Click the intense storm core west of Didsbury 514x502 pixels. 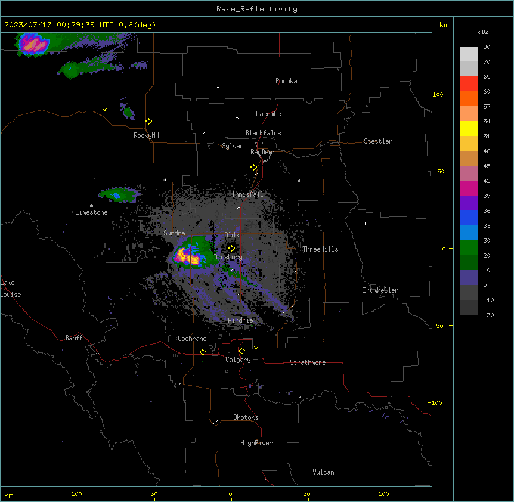187,256
